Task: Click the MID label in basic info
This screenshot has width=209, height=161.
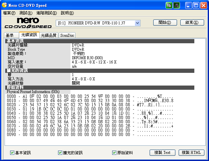Action: [11, 58]
